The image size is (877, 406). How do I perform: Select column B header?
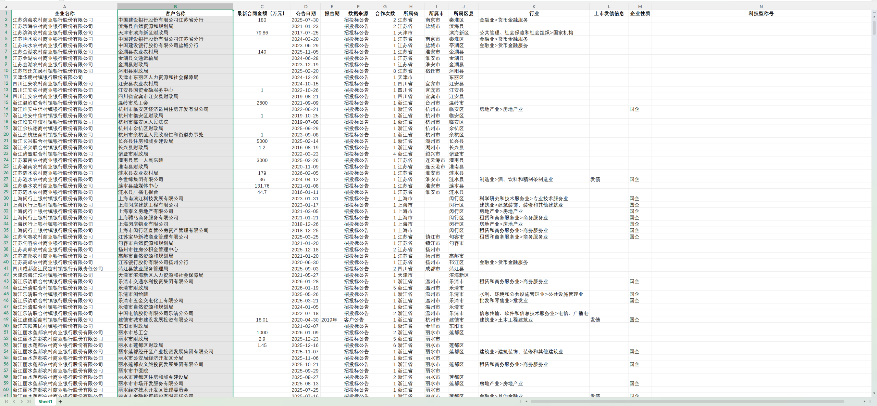(x=175, y=6)
